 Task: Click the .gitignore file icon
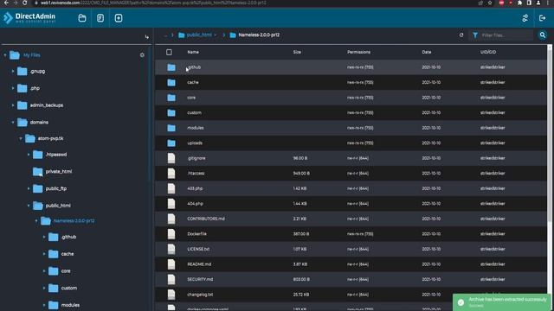click(171, 158)
